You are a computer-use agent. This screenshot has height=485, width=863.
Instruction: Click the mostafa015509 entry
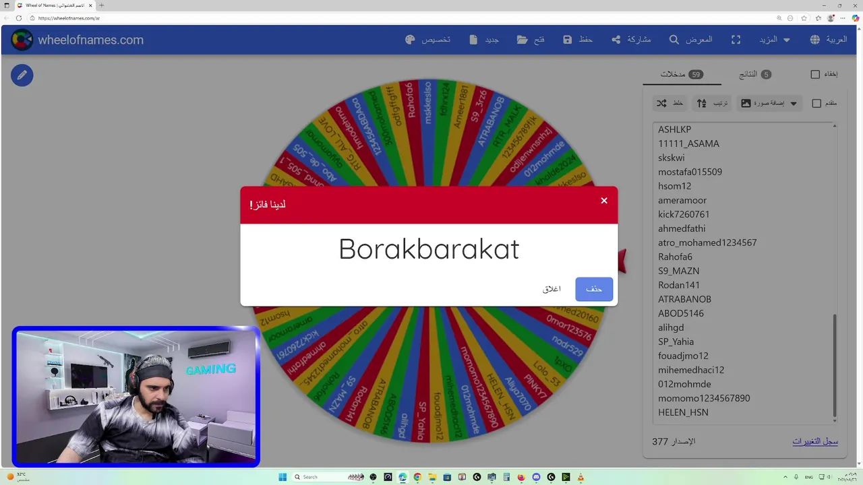coord(690,172)
